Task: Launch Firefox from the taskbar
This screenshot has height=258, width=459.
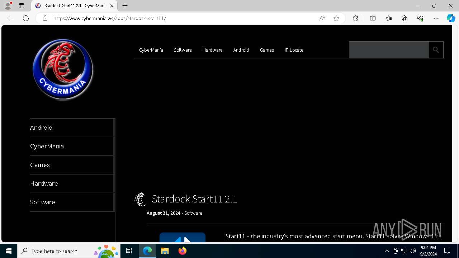Action: point(183,251)
